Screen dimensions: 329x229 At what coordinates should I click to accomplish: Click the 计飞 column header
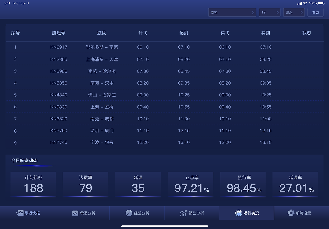click(x=143, y=33)
